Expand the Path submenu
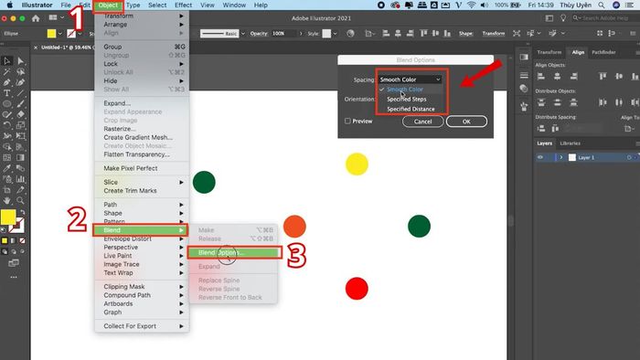Viewport: 640px width, 360px height. [x=142, y=205]
